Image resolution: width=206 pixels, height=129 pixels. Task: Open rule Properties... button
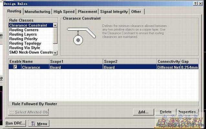pos(188,112)
